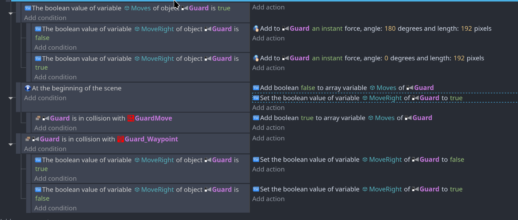Click the force icon on the 180-degree action

(x=256, y=28)
